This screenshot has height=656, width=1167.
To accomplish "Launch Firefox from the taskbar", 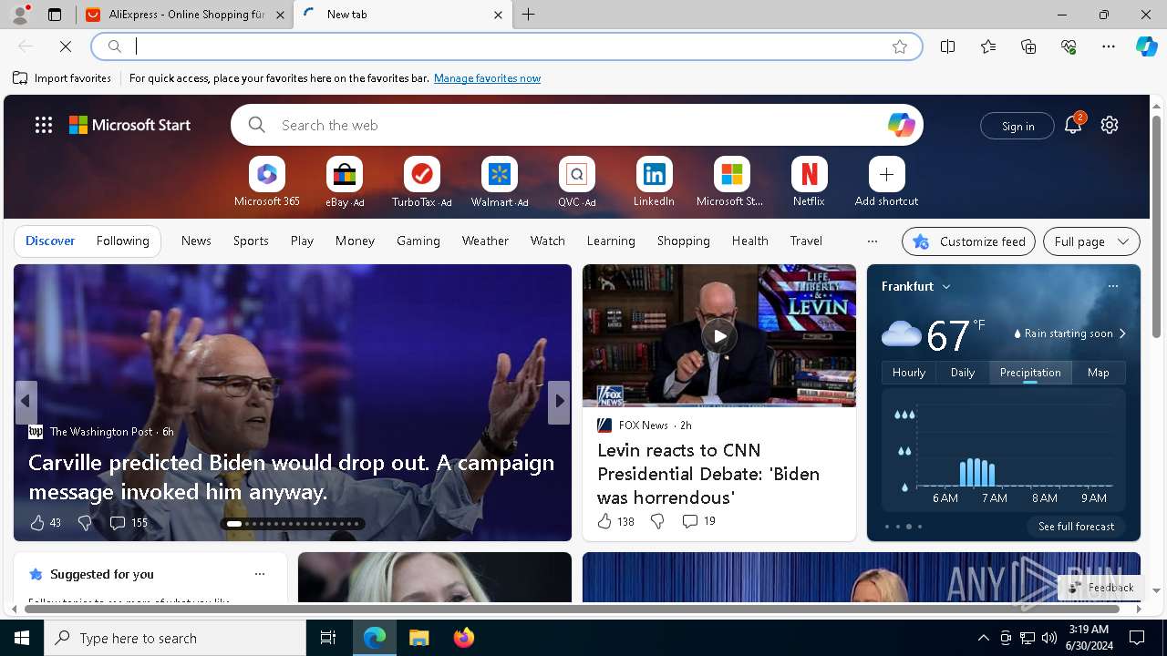I will click(x=463, y=638).
